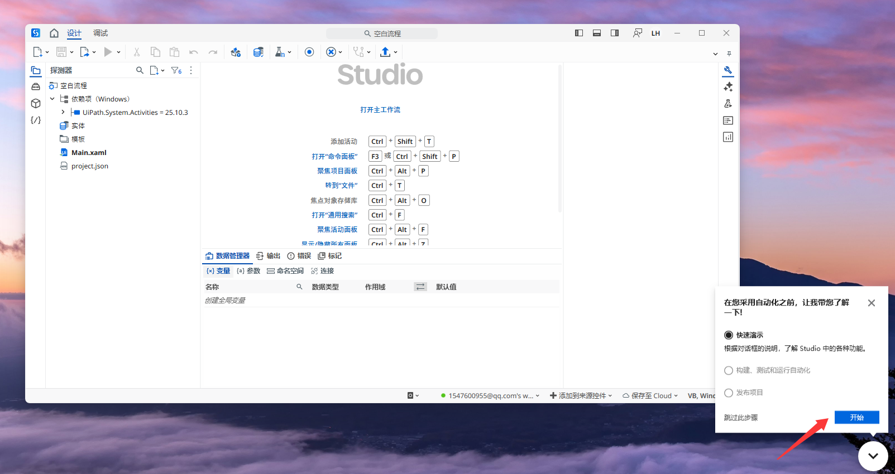Open the Properties wrench panel icon
Viewport: 895px width, 474px height.
(728, 70)
